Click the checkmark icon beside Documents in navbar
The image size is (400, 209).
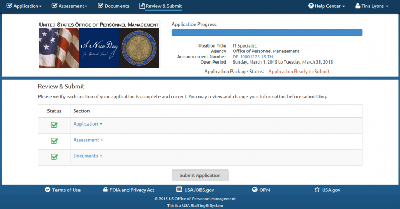pyautogui.click(x=100, y=6)
